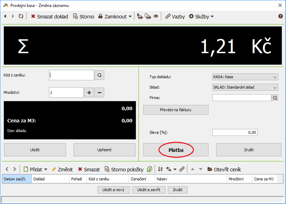Click the sort A-Z icon in items toolbar

tap(160, 169)
